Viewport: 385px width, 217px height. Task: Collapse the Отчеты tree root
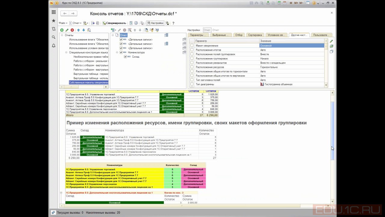tap(62, 35)
